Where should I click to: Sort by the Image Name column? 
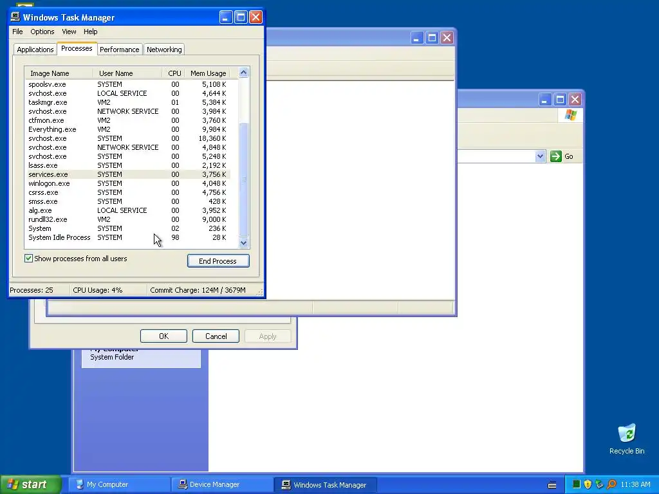59,73
